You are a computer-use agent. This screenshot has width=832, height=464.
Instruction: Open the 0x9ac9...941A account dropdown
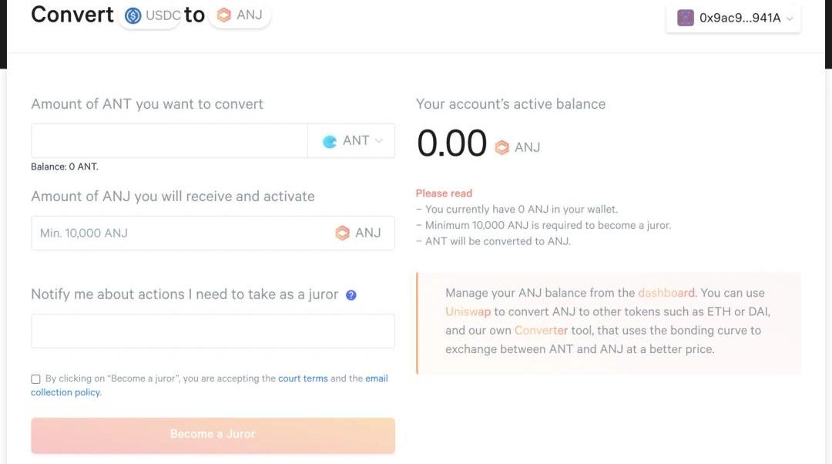[x=733, y=18]
